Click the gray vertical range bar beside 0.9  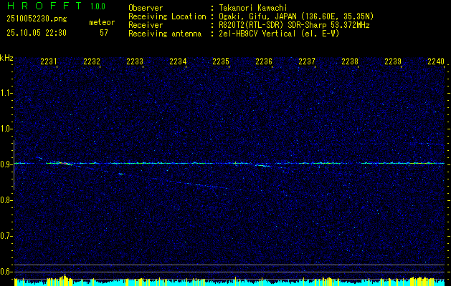14,165
